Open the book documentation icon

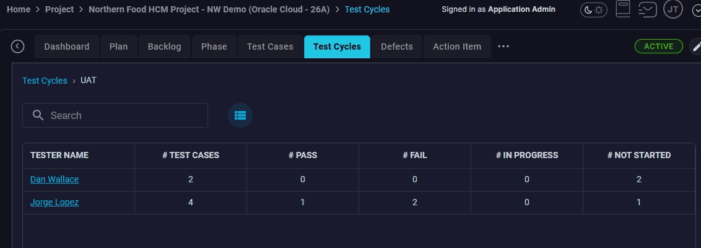pyautogui.click(x=623, y=9)
